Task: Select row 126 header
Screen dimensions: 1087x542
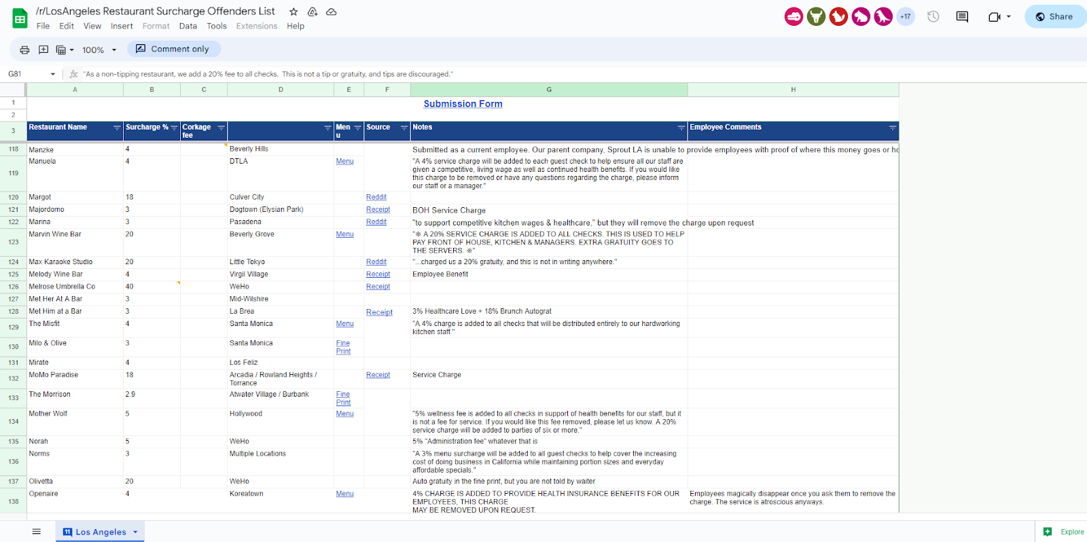Action: (x=13, y=287)
